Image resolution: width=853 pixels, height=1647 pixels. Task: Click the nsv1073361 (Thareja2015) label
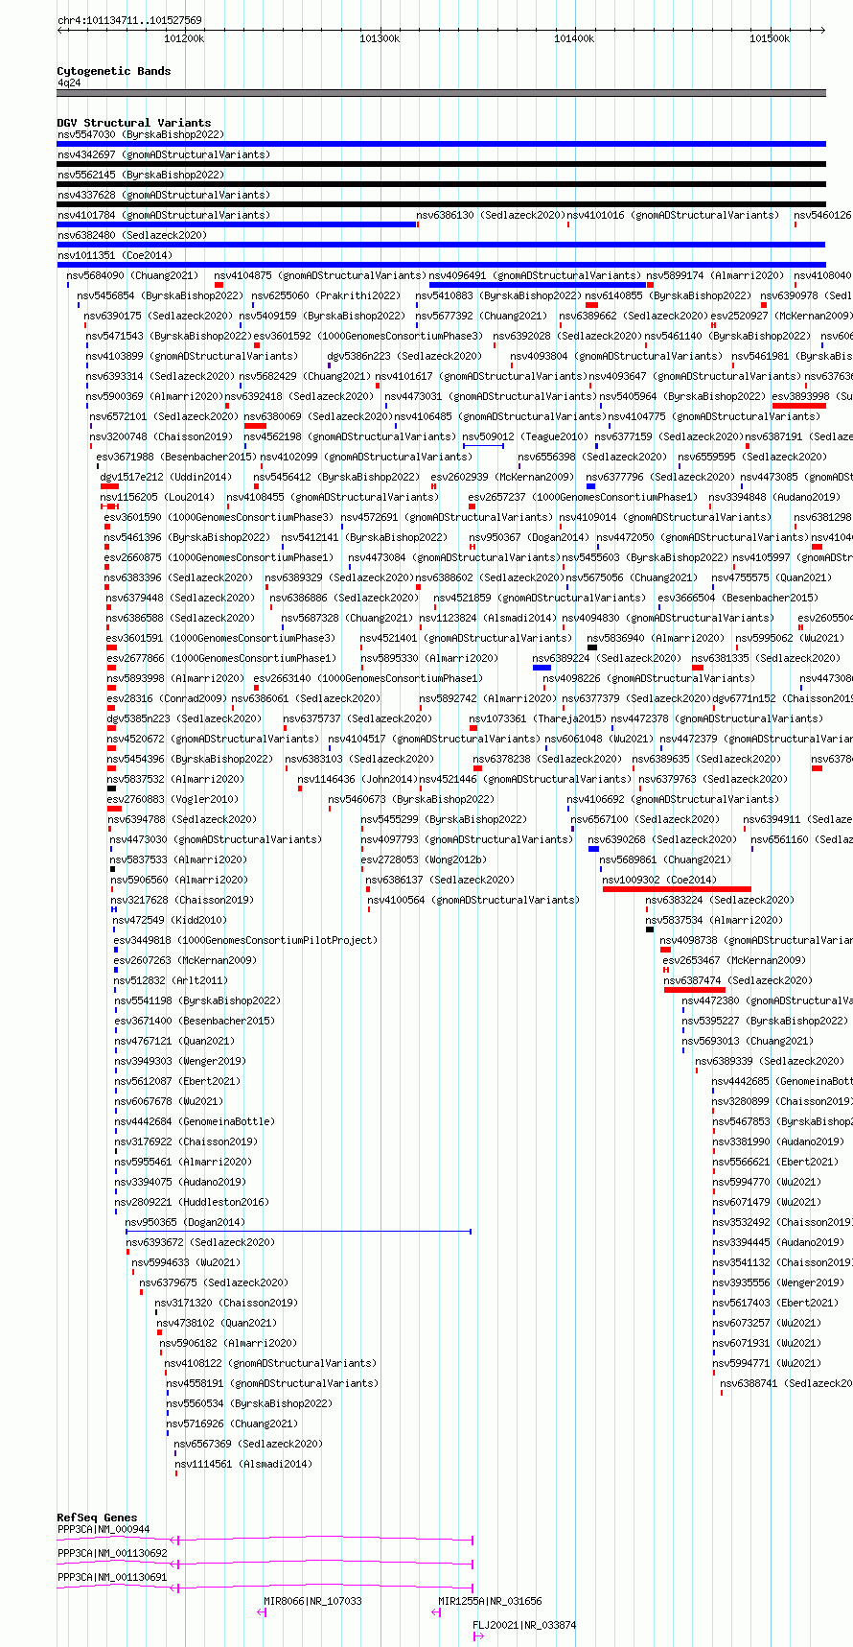click(538, 718)
